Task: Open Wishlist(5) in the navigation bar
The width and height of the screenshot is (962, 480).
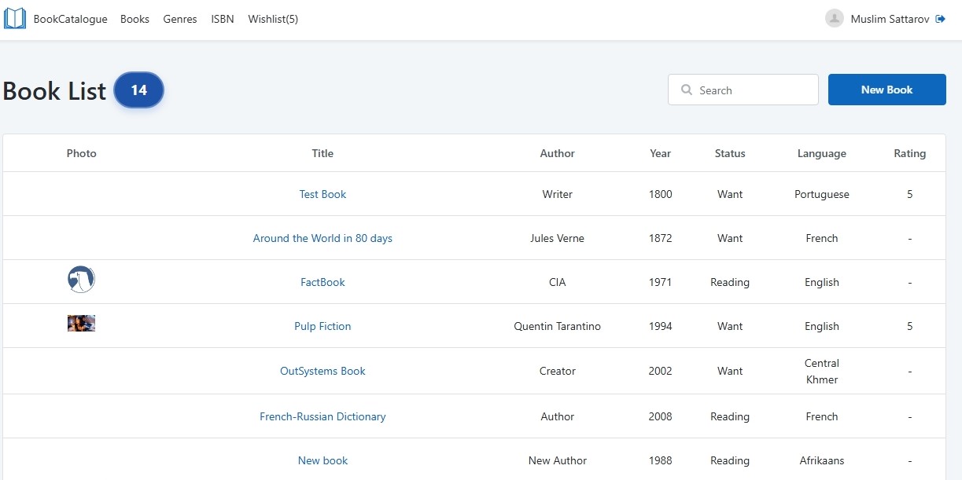Action: pos(273,19)
